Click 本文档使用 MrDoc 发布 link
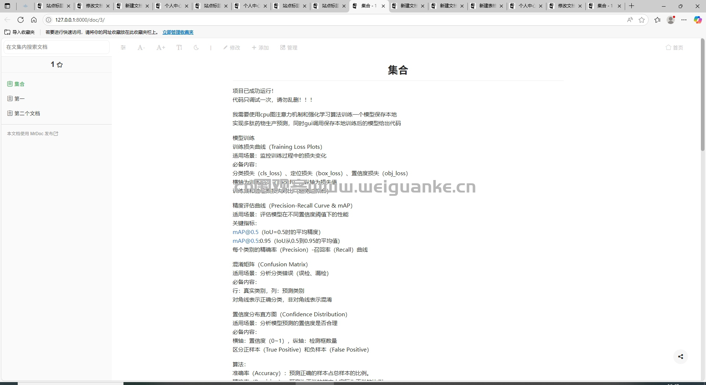The width and height of the screenshot is (706, 385). click(32, 134)
